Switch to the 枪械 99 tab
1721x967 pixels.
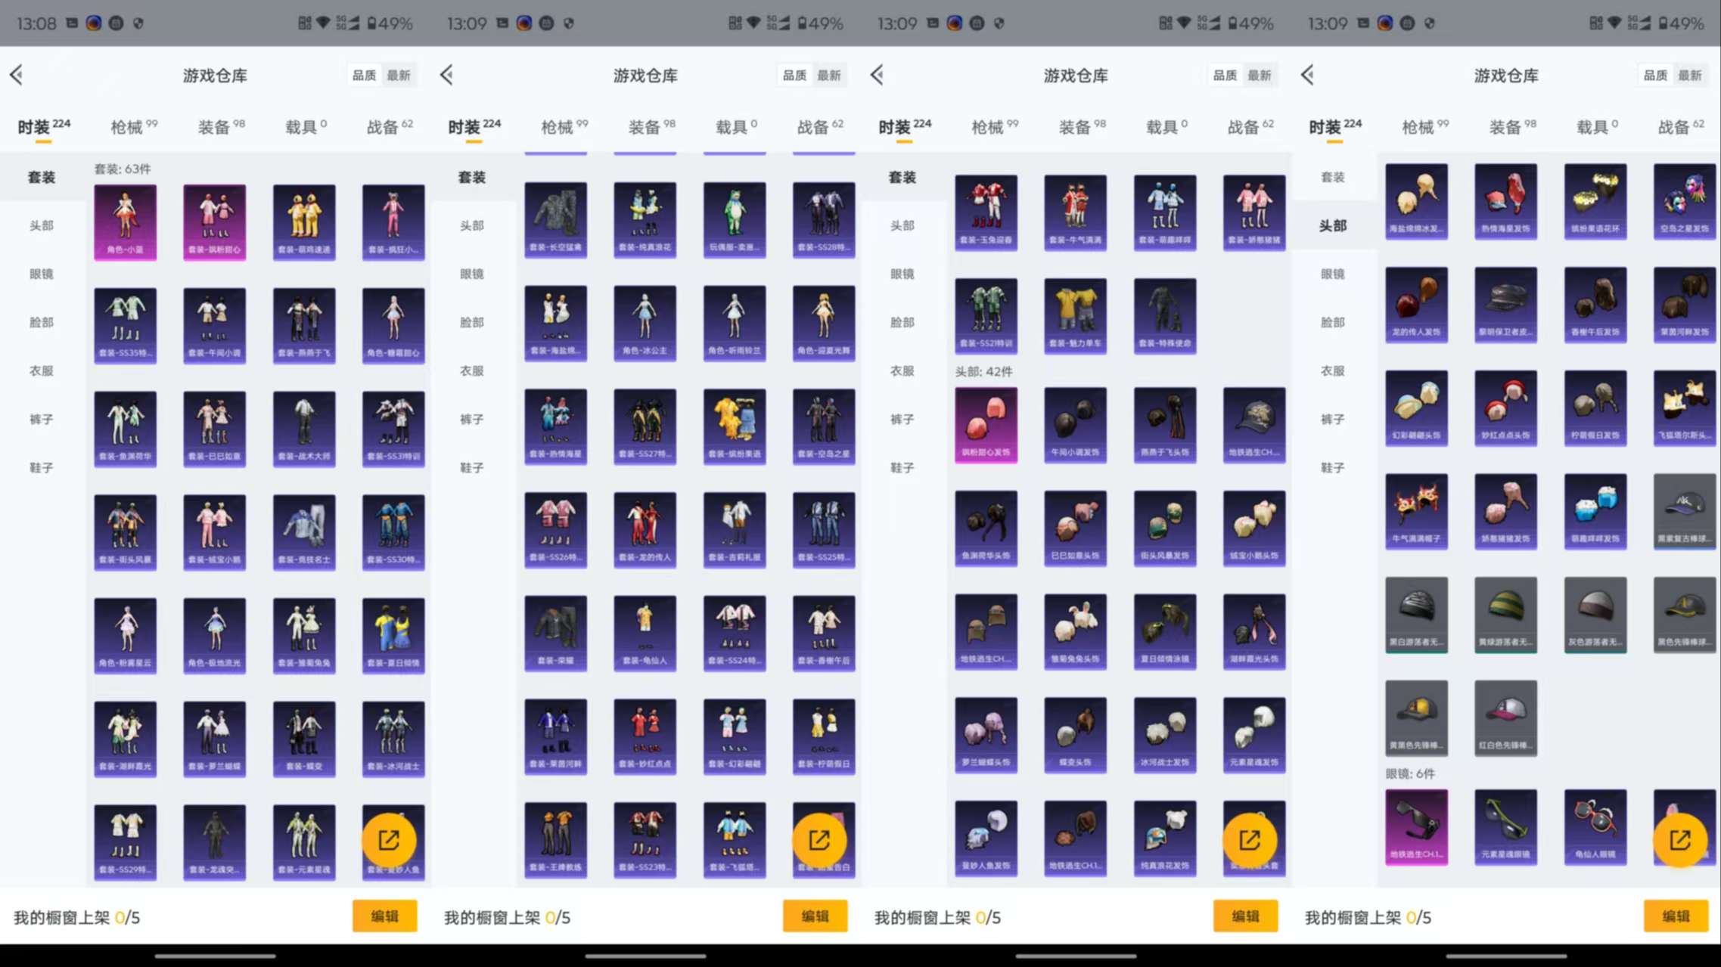click(130, 126)
